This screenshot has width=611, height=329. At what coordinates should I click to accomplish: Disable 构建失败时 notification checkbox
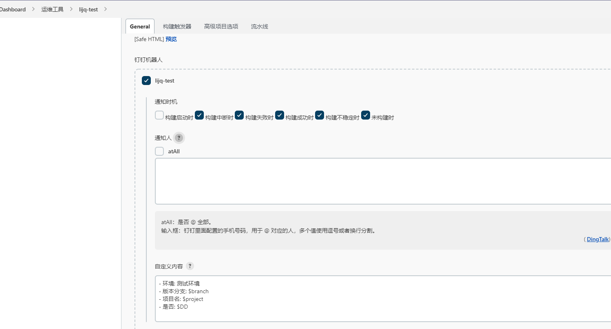tap(239, 115)
